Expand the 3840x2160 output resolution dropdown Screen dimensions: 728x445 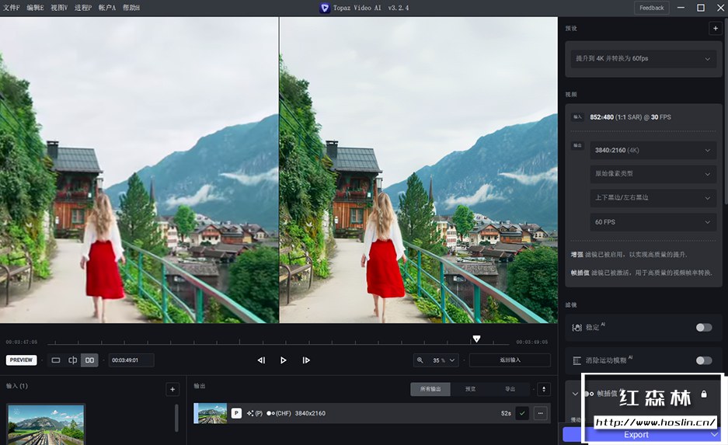pyautogui.click(x=651, y=150)
